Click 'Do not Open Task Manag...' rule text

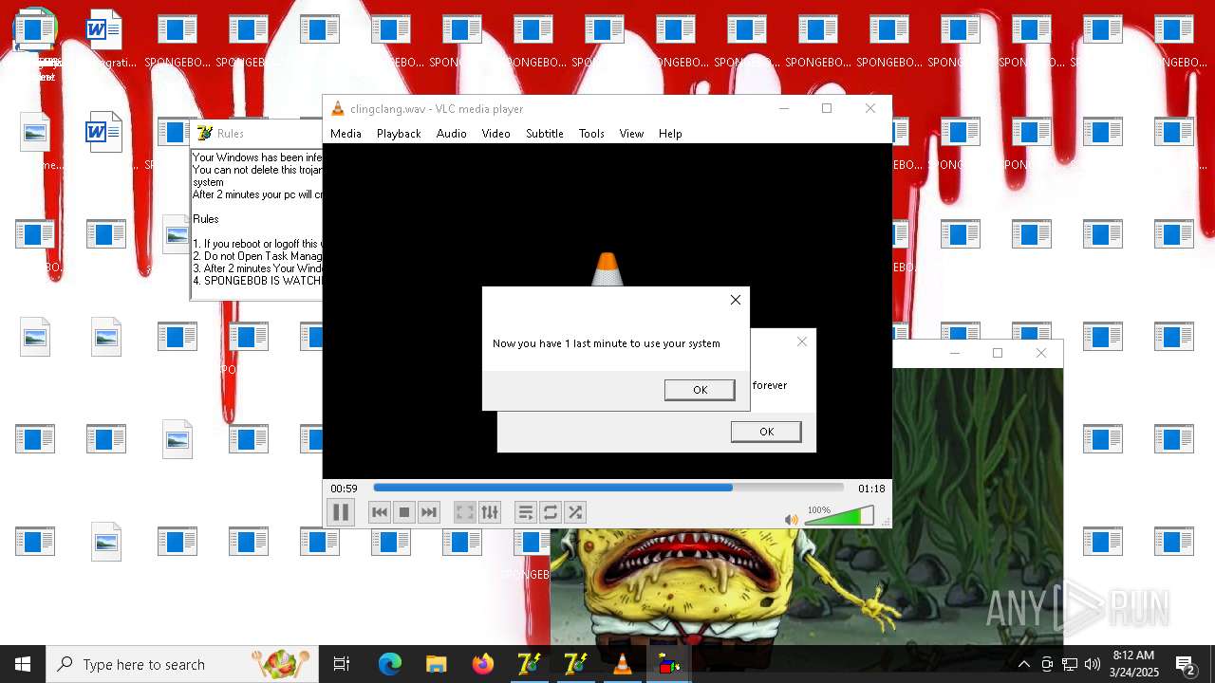[257, 256]
